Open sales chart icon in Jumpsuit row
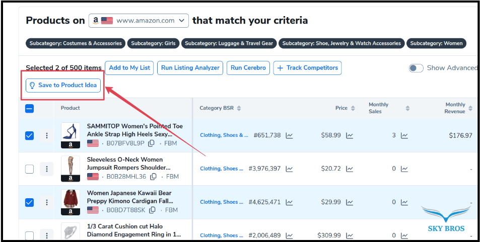 click(x=404, y=169)
